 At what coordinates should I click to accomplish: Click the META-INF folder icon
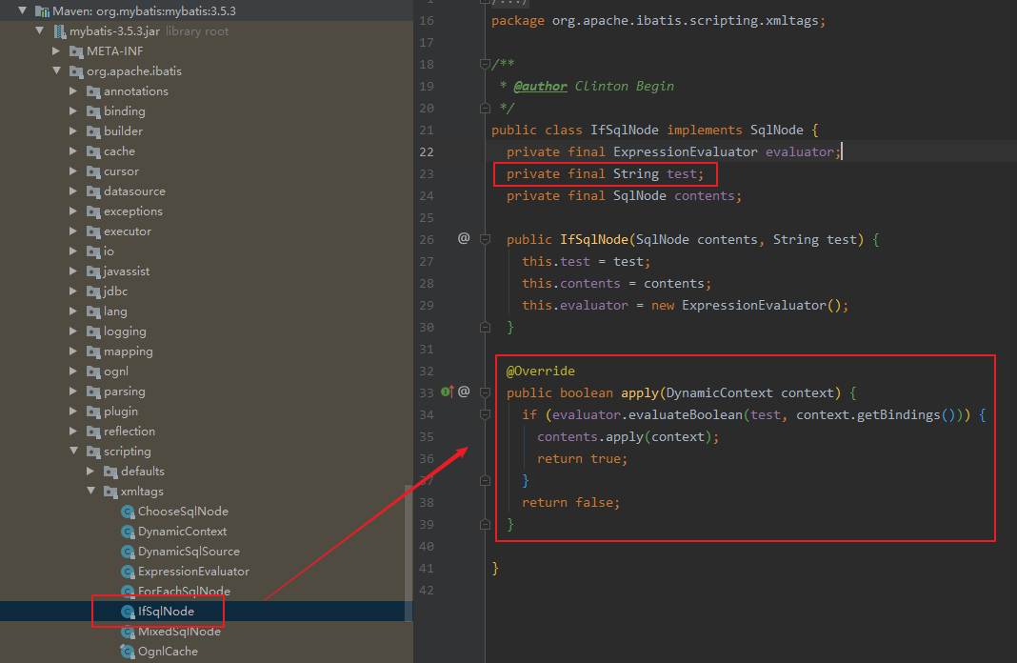click(76, 51)
